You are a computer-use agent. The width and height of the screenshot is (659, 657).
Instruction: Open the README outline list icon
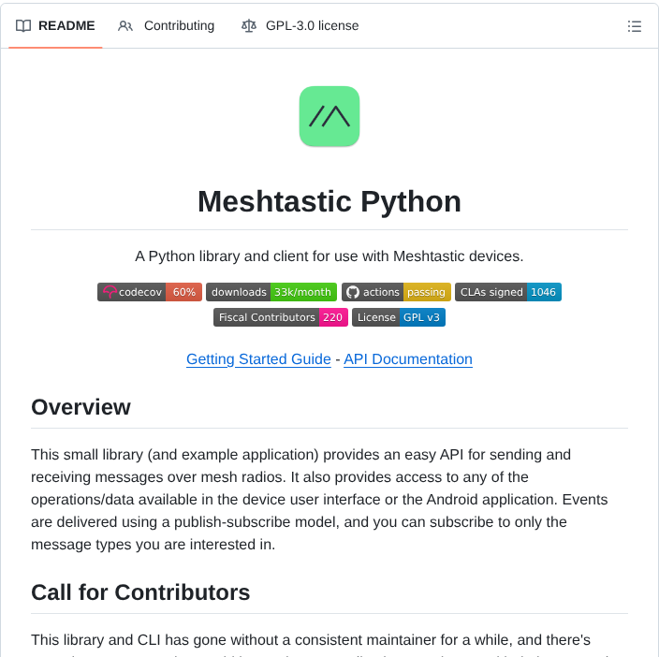635,26
